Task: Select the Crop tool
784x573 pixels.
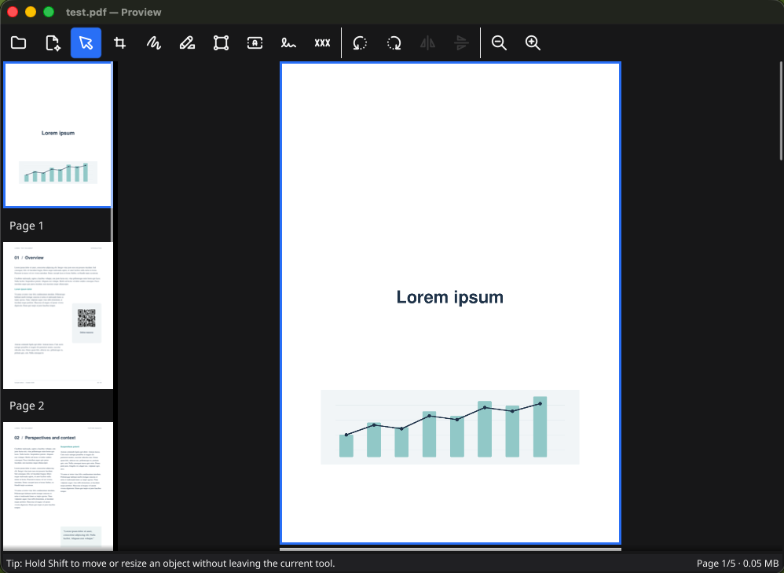Action: tap(119, 43)
